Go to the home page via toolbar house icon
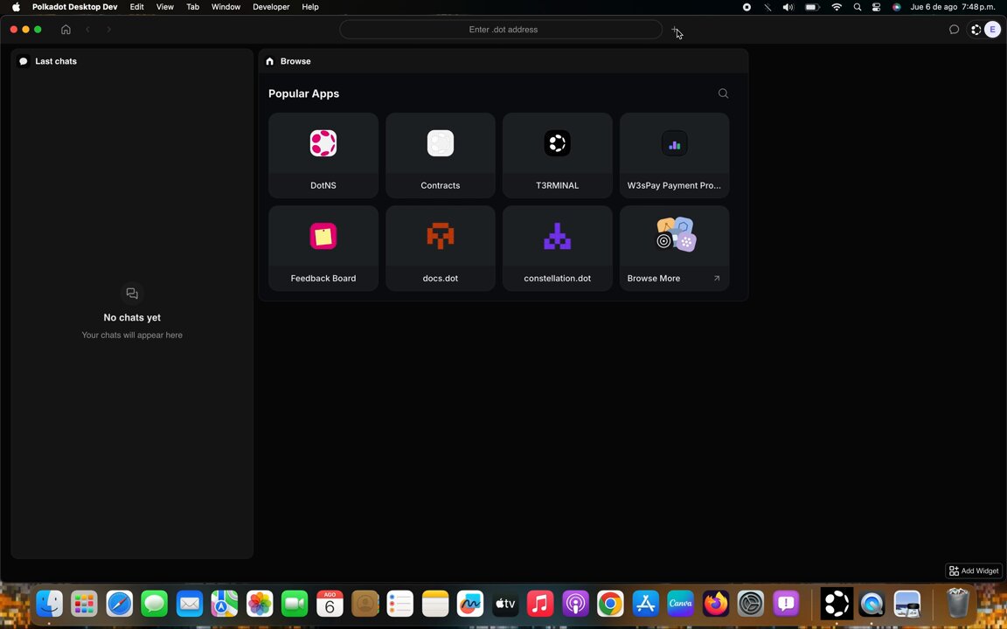Screen dimensions: 1007x629 (x=66, y=30)
